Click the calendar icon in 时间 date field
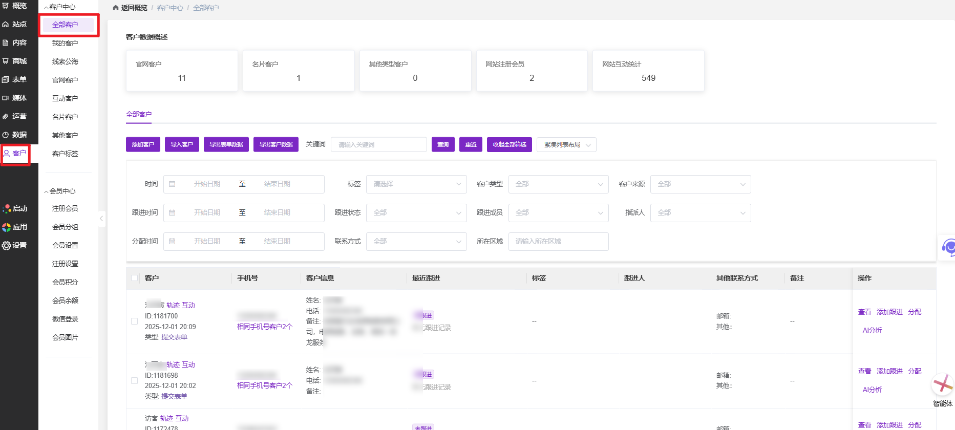Viewport: 955px width, 430px height. 173,184
